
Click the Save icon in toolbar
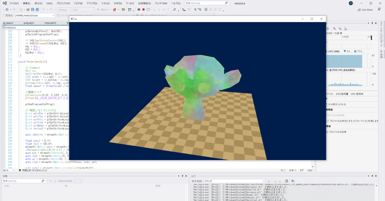[x=32, y=10]
